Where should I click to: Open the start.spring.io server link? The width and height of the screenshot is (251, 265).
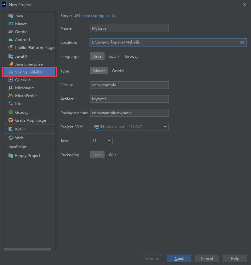[x=96, y=16]
